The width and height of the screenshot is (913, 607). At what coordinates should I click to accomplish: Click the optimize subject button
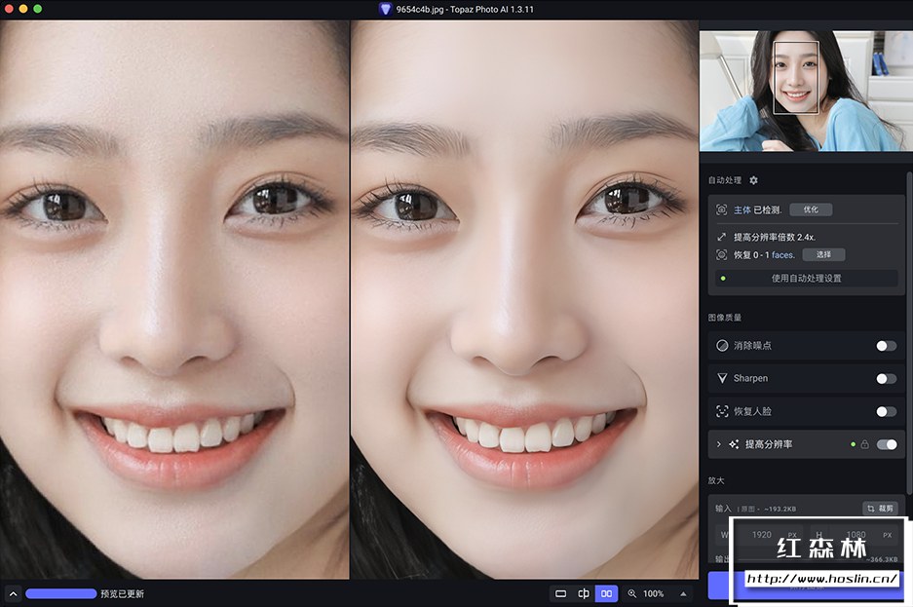(x=811, y=209)
